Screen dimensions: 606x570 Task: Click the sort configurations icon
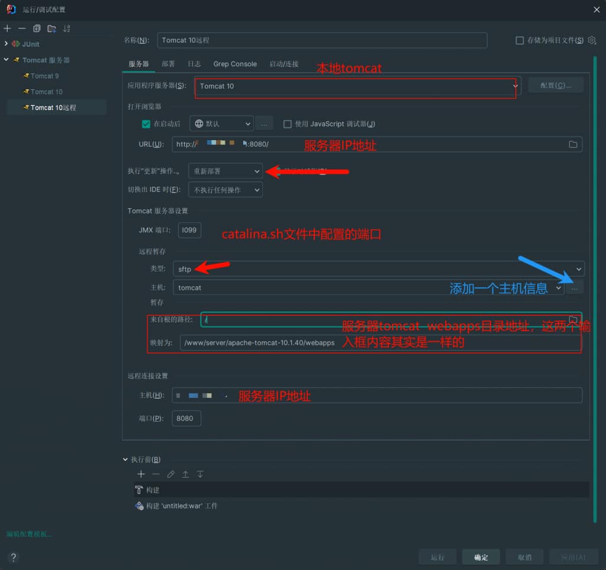click(x=66, y=28)
